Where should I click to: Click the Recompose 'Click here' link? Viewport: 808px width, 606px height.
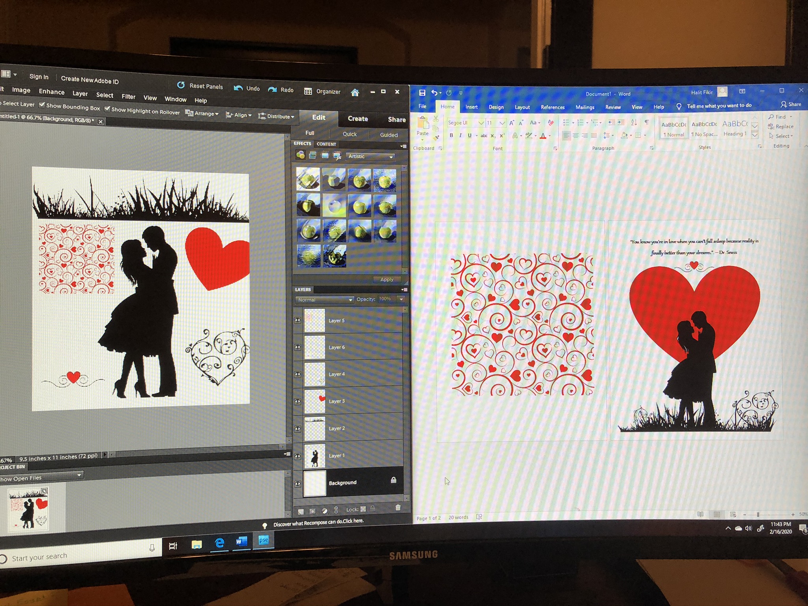pos(353,521)
